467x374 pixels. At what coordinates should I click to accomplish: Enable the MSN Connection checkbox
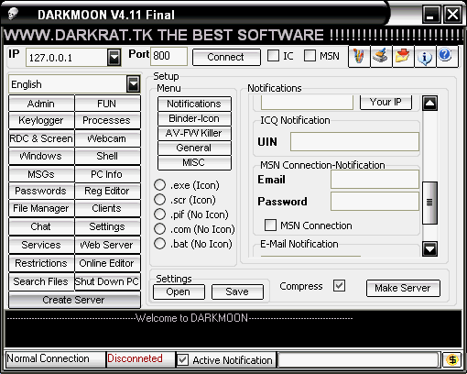(270, 225)
